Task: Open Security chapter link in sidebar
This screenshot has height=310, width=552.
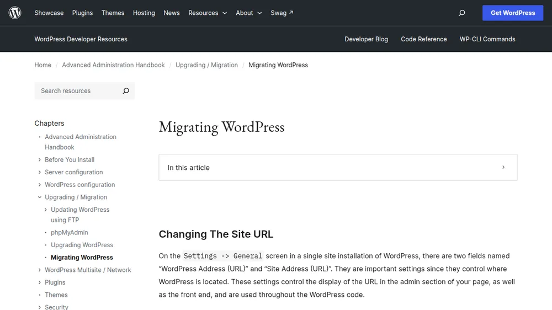Action: 56,307
